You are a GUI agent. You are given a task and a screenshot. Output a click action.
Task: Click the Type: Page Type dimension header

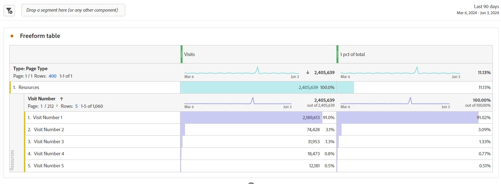(30, 69)
